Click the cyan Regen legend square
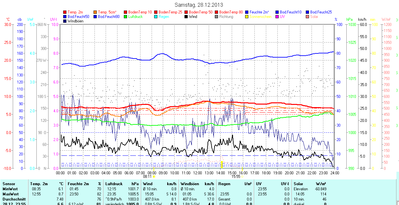399x205 pixels. pyautogui.click(x=156, y=17)
